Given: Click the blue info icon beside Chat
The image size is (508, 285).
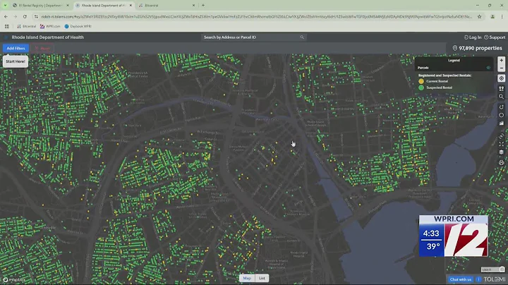Looking at the screenshot, I should coord(478,279).
